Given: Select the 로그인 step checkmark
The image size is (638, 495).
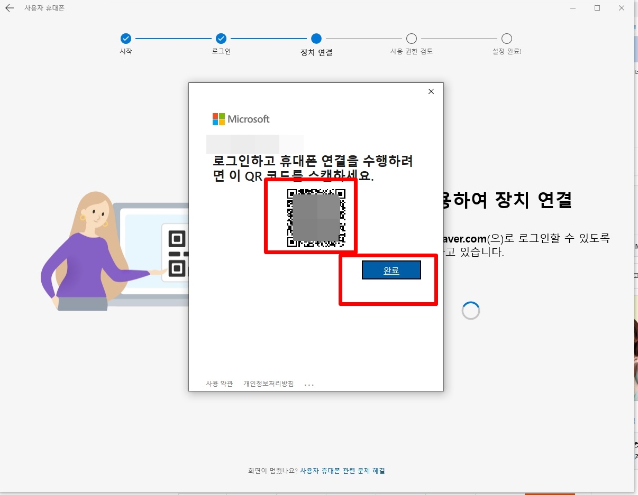Looking at the screenshot, I should (x=221, y=39).
